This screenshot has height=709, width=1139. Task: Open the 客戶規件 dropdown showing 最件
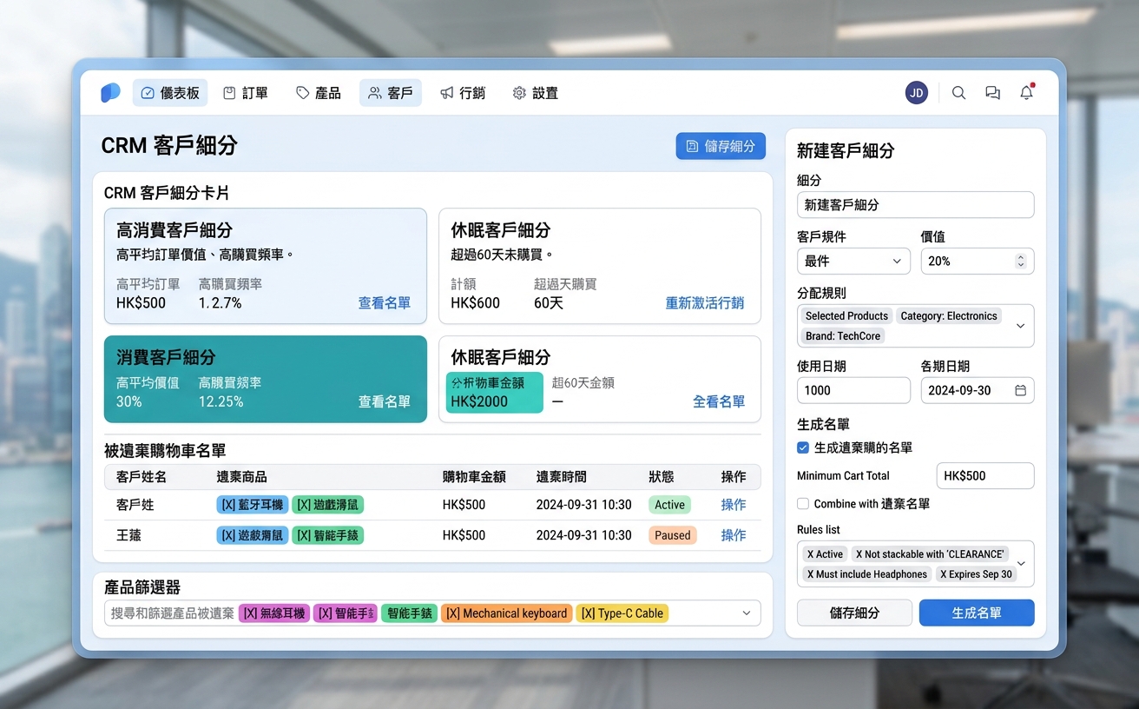[853, 261]
